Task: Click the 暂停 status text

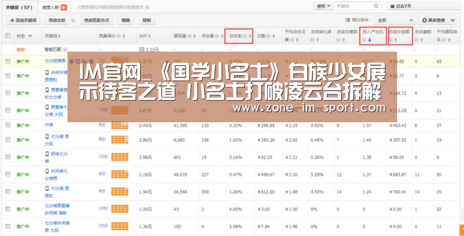Action: coord(21,50)
